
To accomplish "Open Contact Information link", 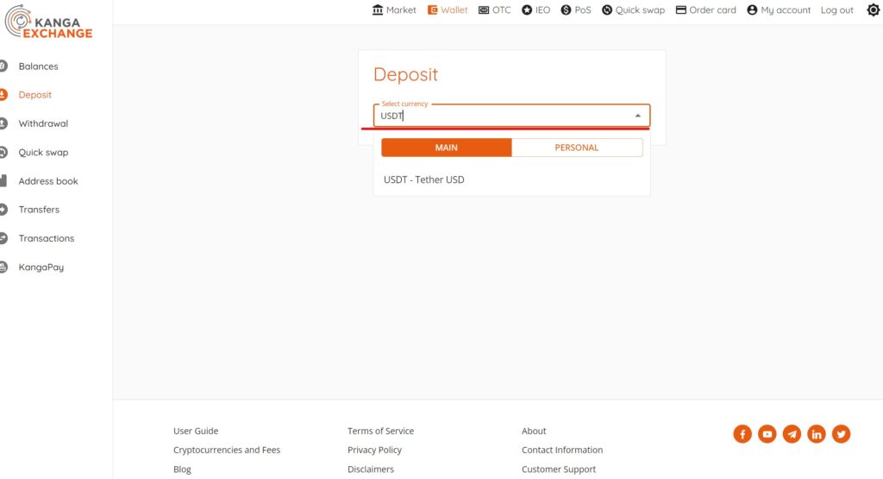I will [562, 450].
